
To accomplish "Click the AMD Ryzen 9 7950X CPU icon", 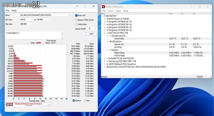I will coord(107,19).
